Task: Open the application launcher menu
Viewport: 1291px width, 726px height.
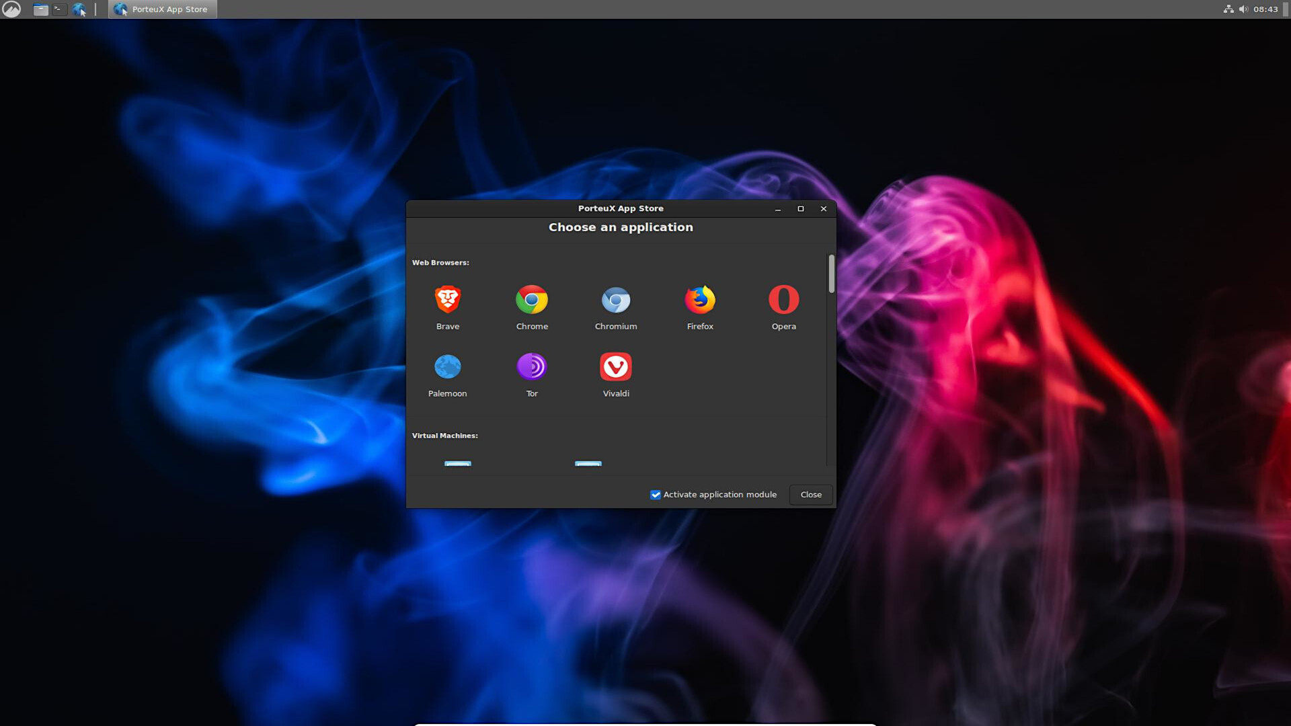Action: tap(13, 9)
